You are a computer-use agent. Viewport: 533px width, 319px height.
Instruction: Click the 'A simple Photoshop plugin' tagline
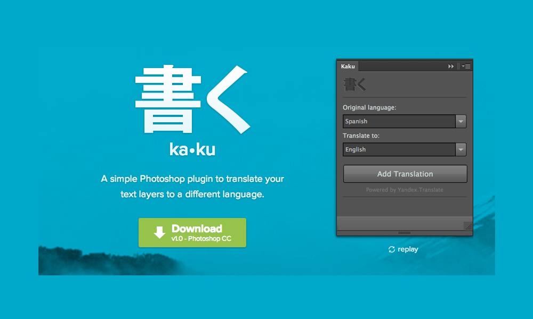click(192, 187)
